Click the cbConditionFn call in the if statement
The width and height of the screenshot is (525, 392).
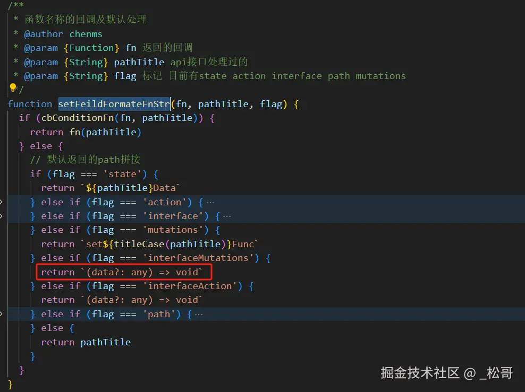(69, 118)
